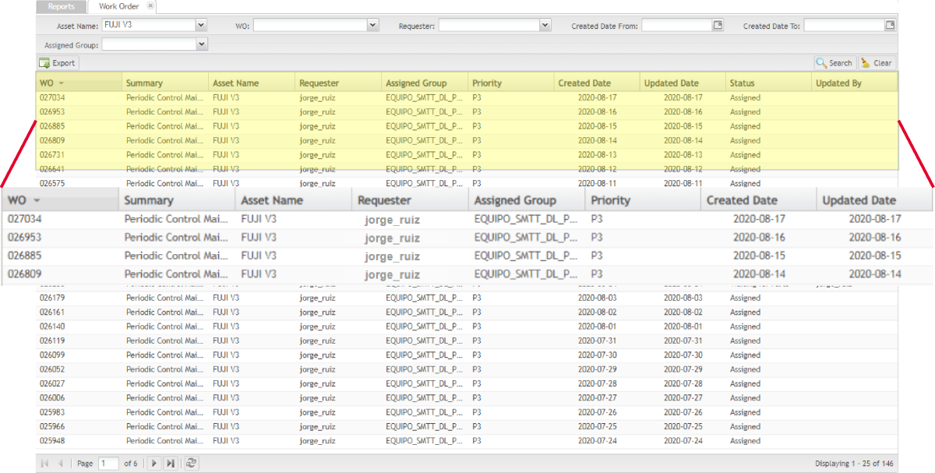Open the Asset Name dropdown arrow
Viewport: 935px width, 473px height.
[x=201, y=25]
